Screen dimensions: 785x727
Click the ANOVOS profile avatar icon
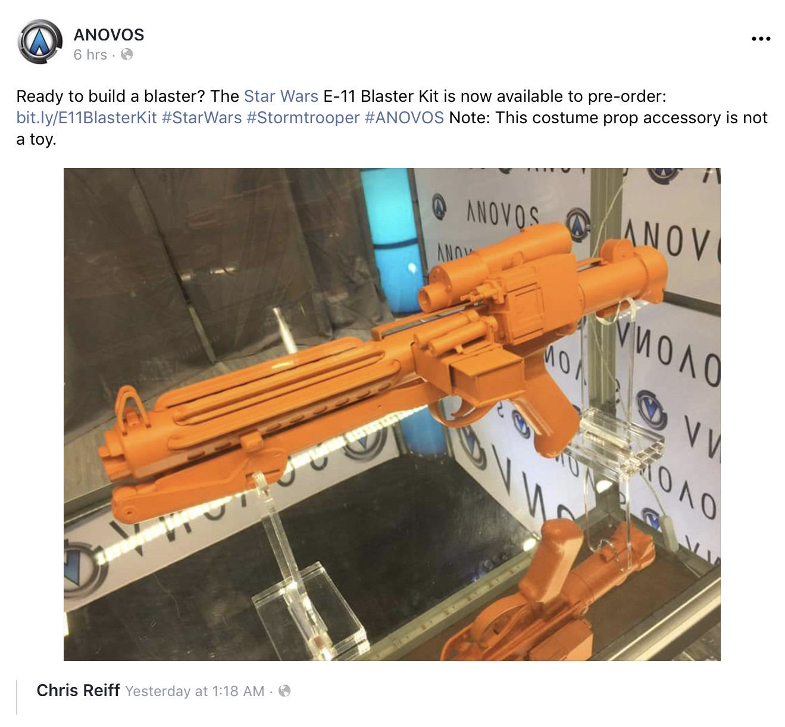pyautogui.click(x=40, y=42)
